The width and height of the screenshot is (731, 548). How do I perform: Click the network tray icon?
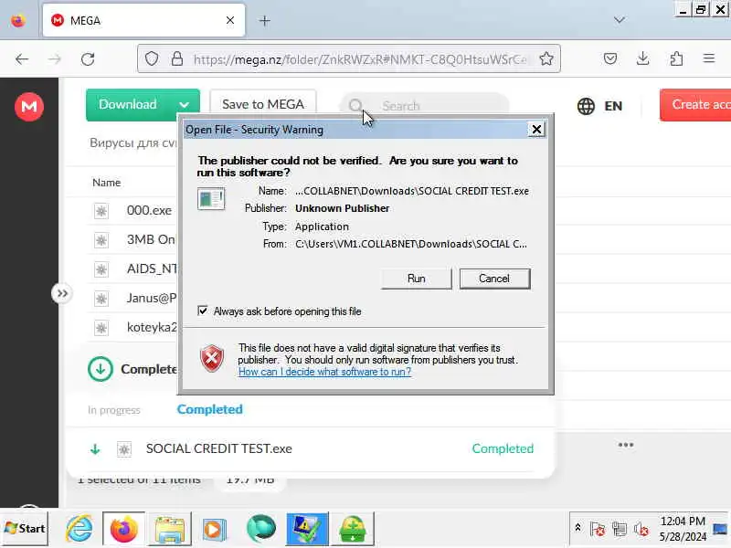pyautogui.click(x=620, y=529)
